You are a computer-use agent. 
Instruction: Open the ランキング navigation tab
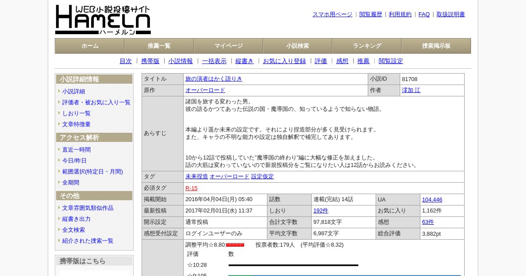point(367,46)
